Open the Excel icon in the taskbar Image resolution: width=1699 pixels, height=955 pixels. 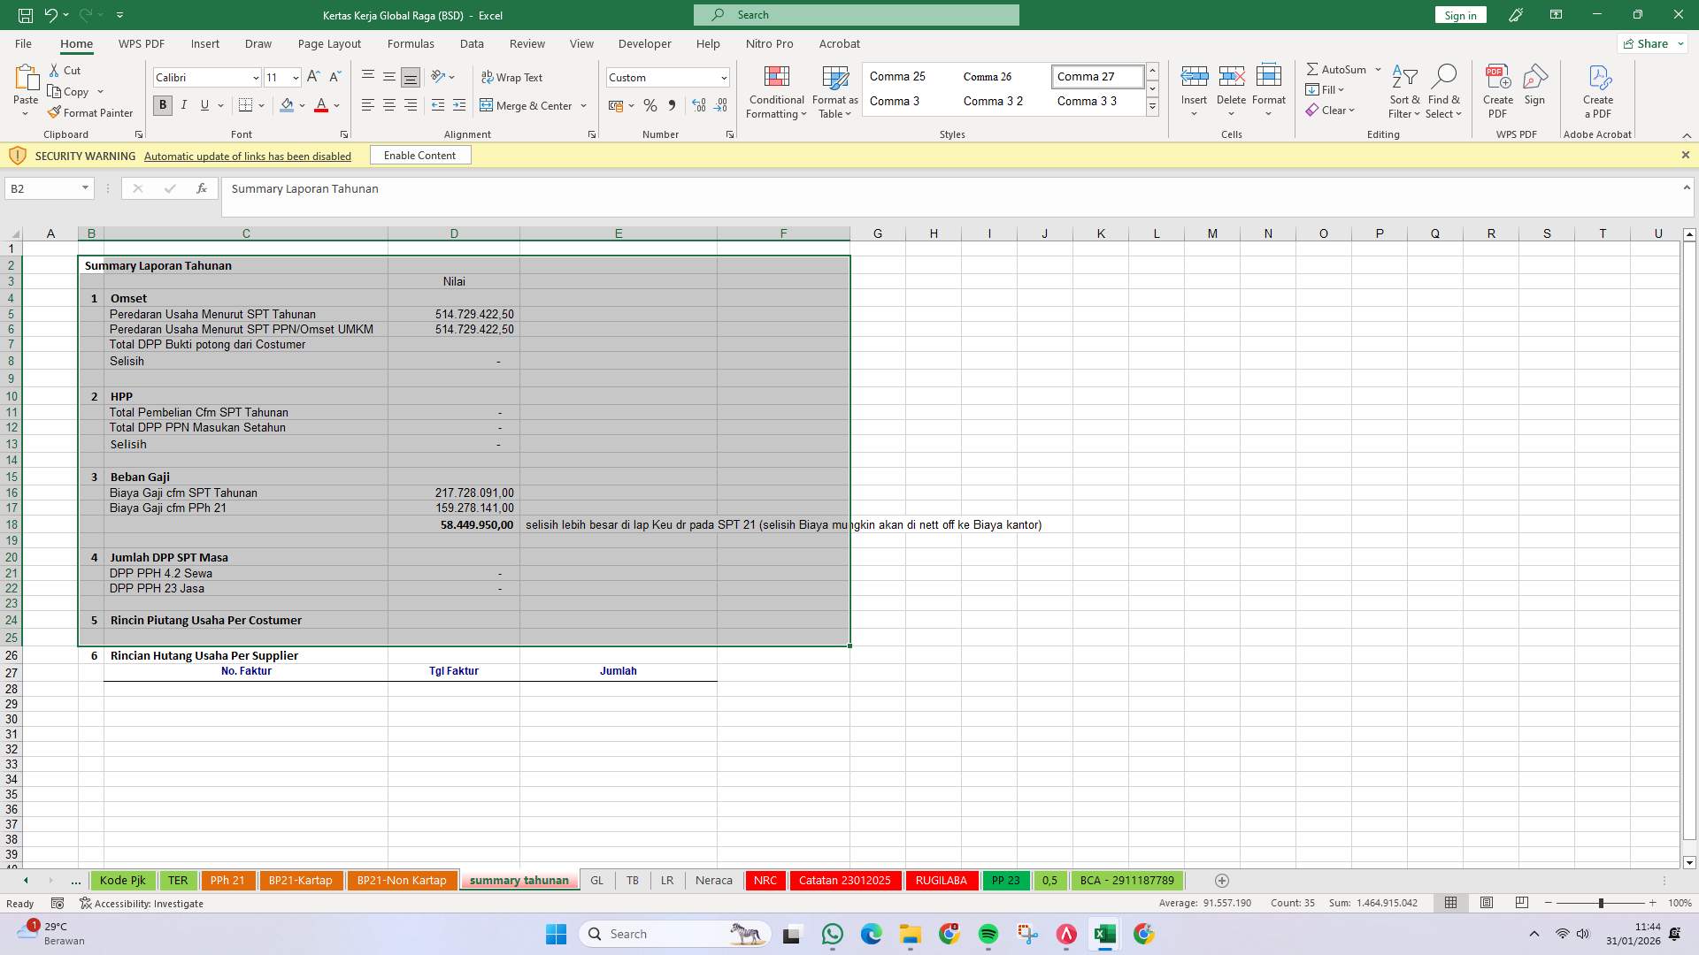tap(1104, 934)
